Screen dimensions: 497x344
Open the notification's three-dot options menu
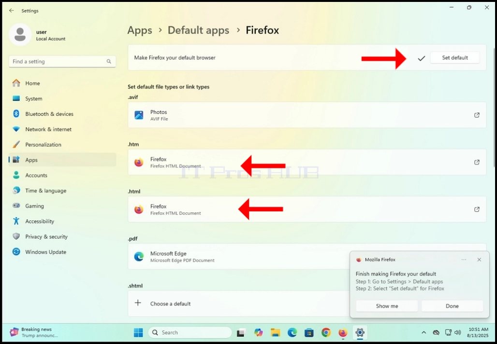point(464,260)
